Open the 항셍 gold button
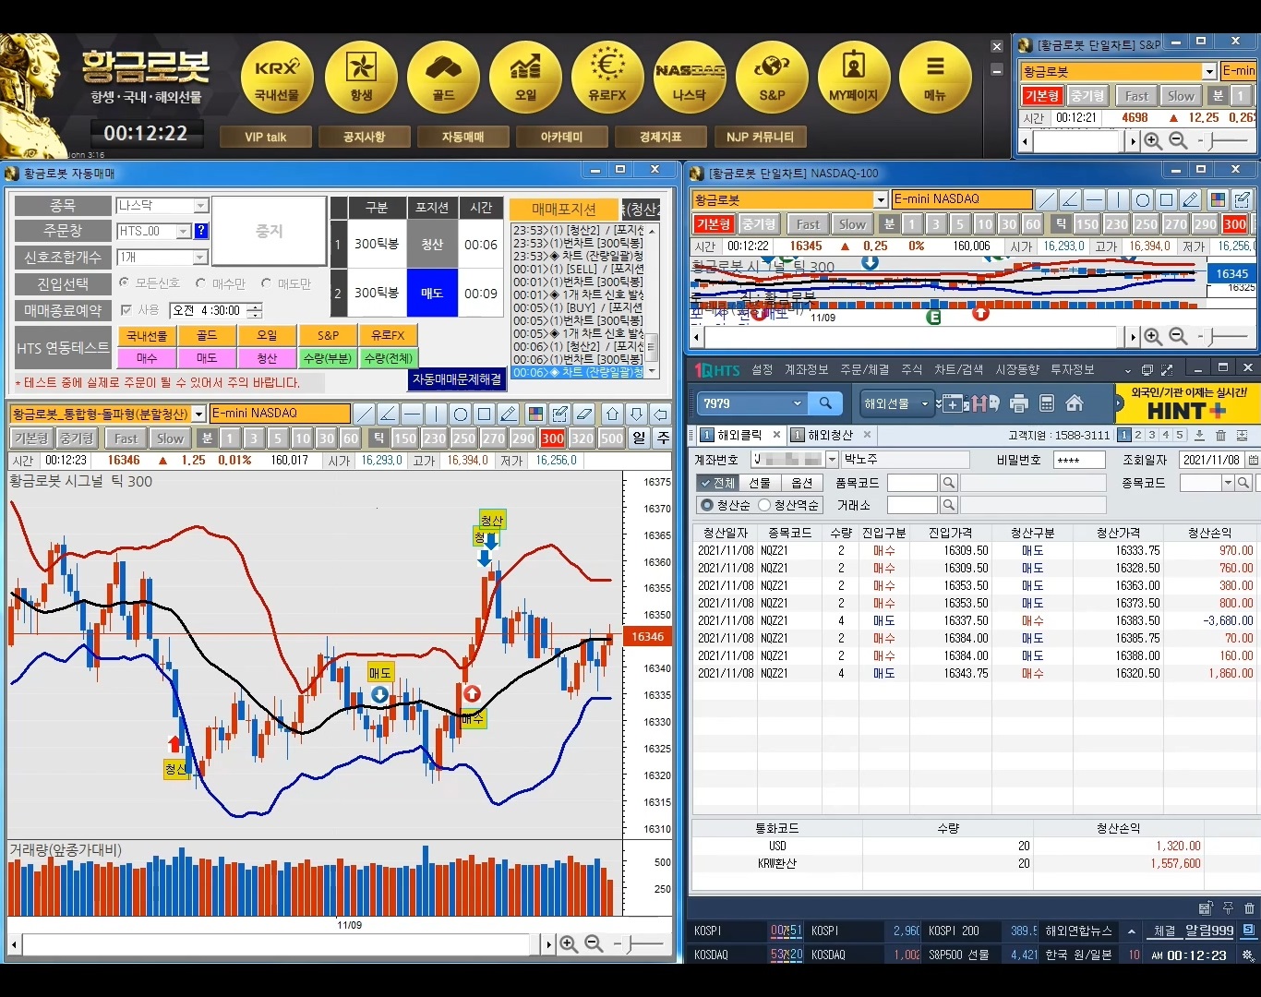 pos(361,78)
